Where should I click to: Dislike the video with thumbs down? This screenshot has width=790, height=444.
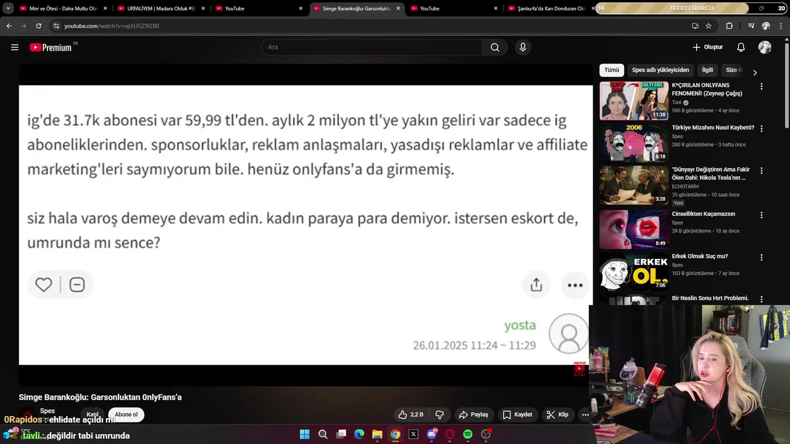click(440, 414)
